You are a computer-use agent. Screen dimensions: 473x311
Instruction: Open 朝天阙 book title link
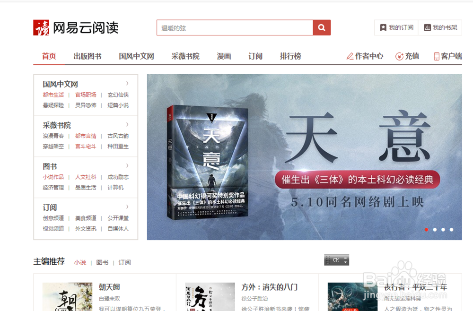tap(110, 287)
